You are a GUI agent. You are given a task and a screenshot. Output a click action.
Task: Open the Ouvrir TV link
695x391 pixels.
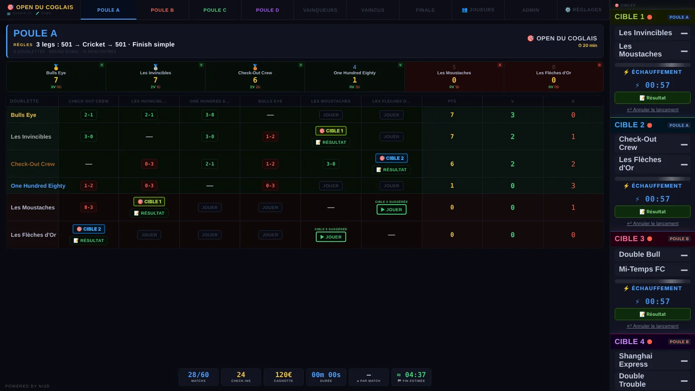click(20, 13)
